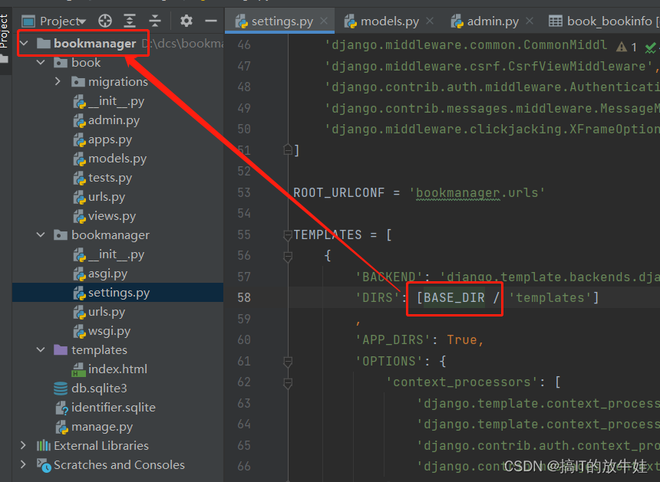The width and height of the screenshot is (660, 482).
Task: Select identifier.sqlite file
Action: tap(114, 407)
